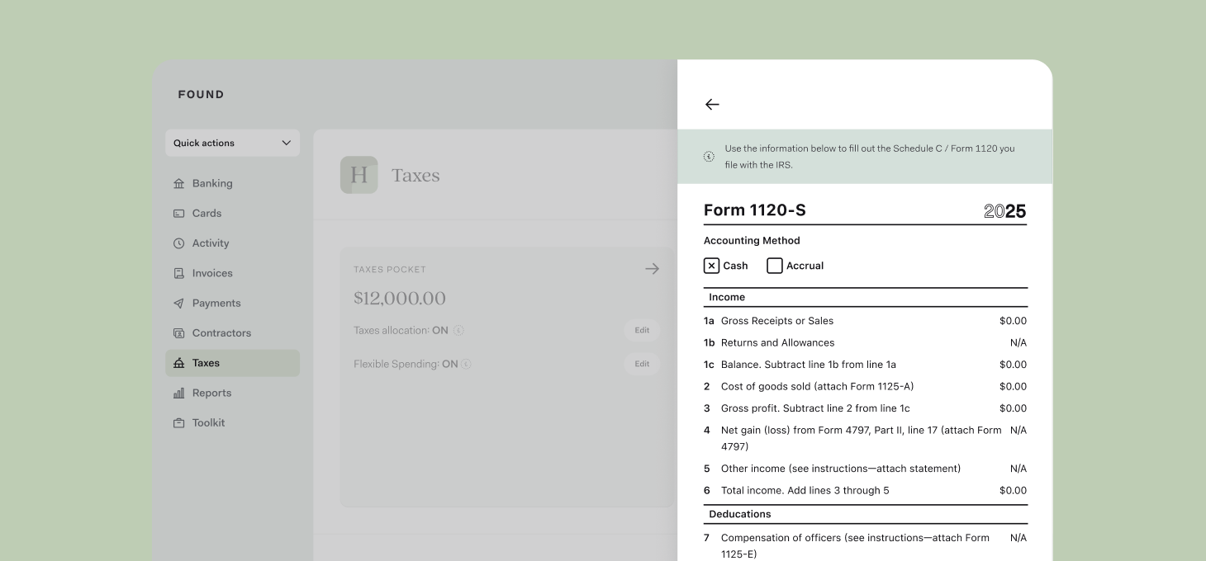Click the FOUND logo
The height and width of the screenshot is (561, 1206).
point(201,94)
